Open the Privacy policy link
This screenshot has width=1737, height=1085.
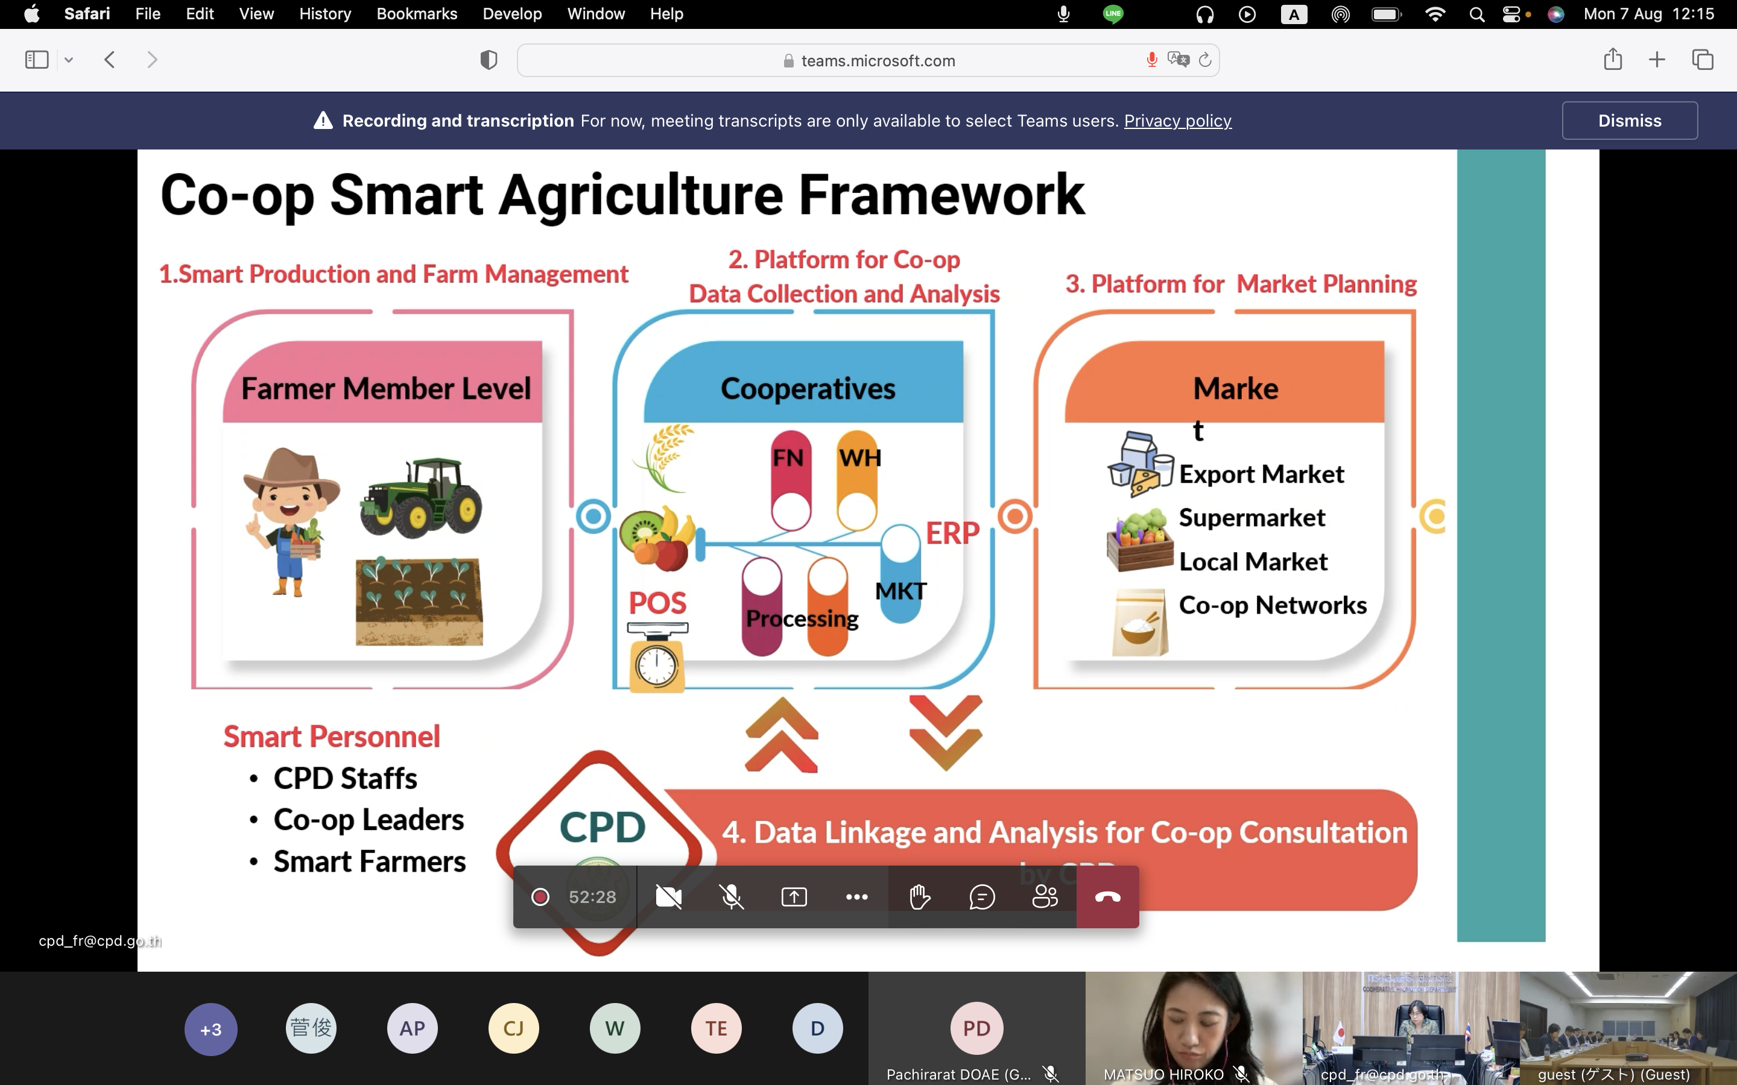(1177, 121)
